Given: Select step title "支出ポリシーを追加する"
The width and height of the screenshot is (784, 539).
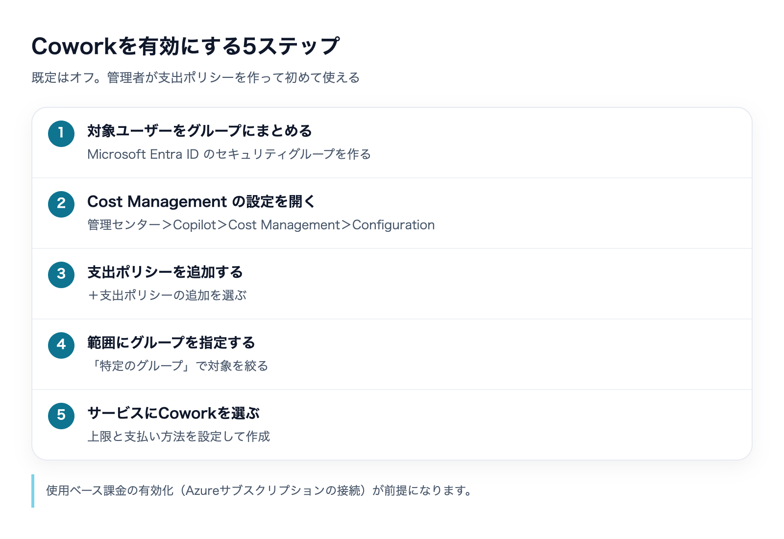Looking at the screenshot, I should point(165,272).
